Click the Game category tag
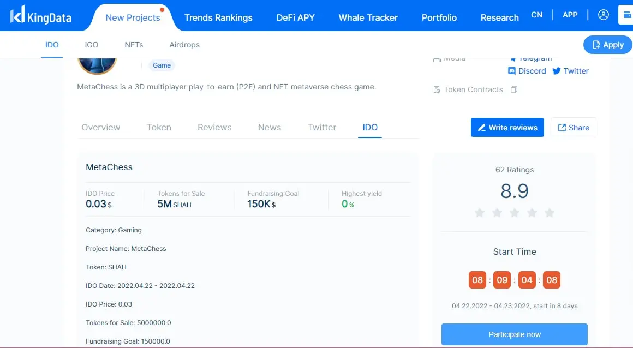 pyautogui.click(x=162, y=65)
